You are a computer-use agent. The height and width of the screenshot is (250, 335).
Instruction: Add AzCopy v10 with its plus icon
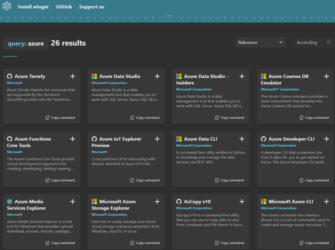tap(242, 202)
